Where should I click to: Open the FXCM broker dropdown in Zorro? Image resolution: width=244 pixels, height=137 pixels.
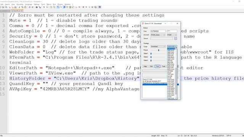(x=172, y=35)
